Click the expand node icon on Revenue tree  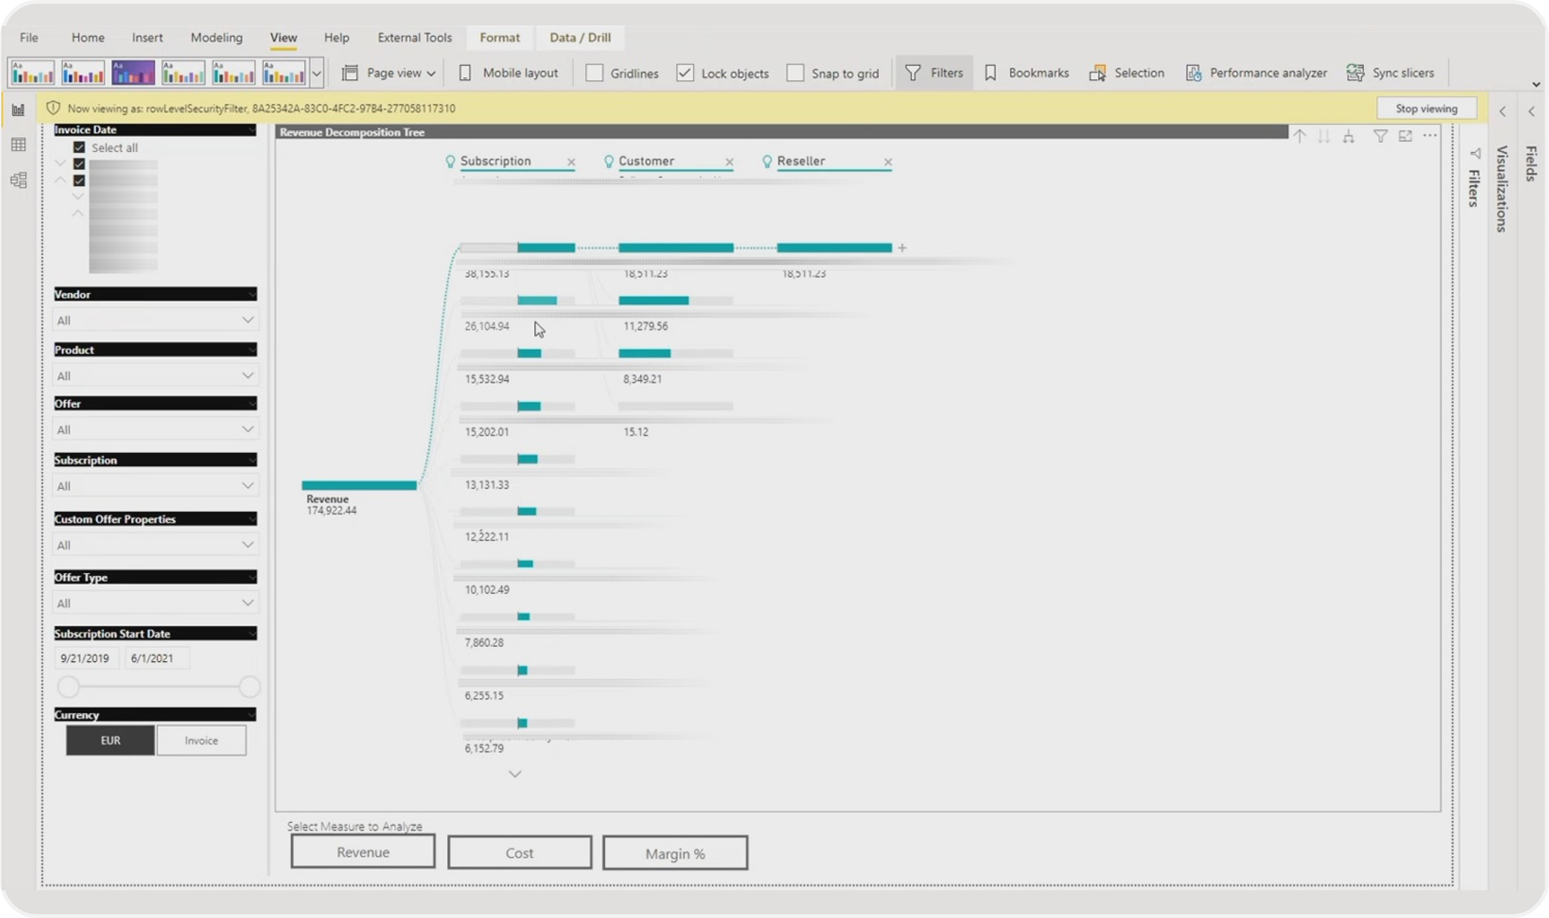pyautogui.click(x=902, y=247)
